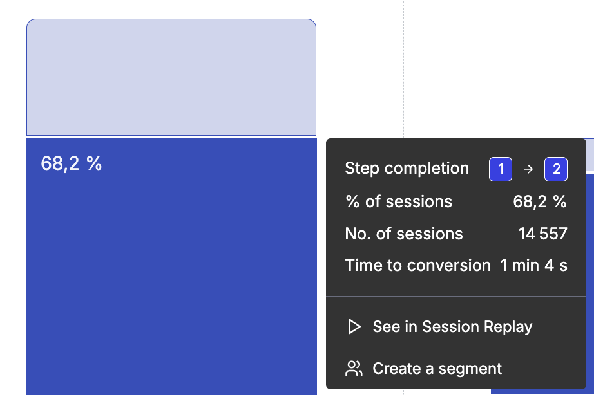Click the users icon beside Create a segment

[354, 369]
